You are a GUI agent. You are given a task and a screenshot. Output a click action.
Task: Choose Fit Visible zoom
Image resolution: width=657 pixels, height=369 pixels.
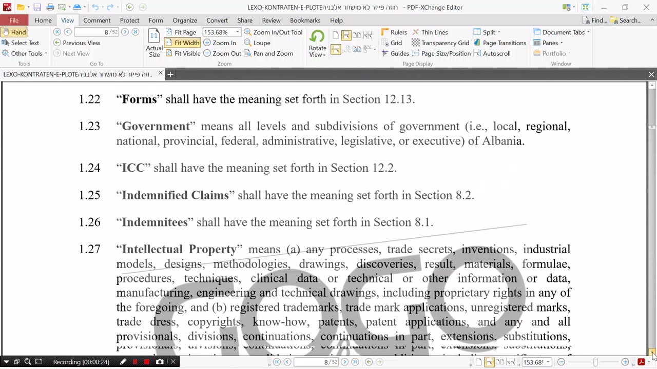(x=182, y=53)
